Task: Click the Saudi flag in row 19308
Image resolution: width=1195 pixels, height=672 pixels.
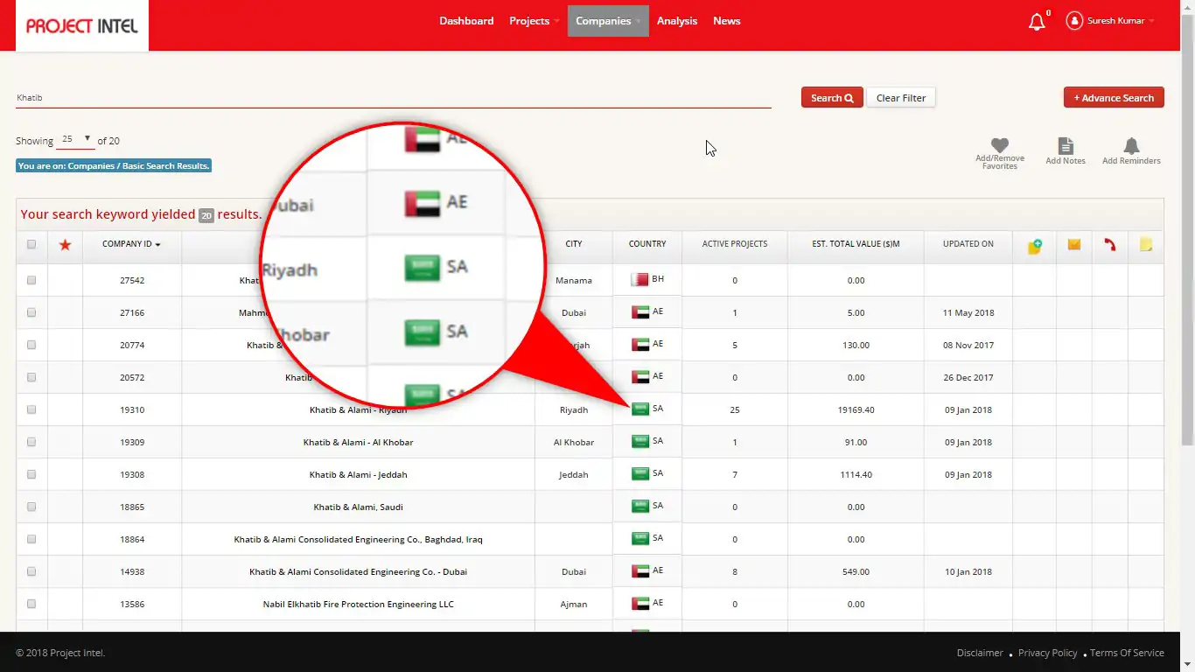Action: [x=639, y=474]
